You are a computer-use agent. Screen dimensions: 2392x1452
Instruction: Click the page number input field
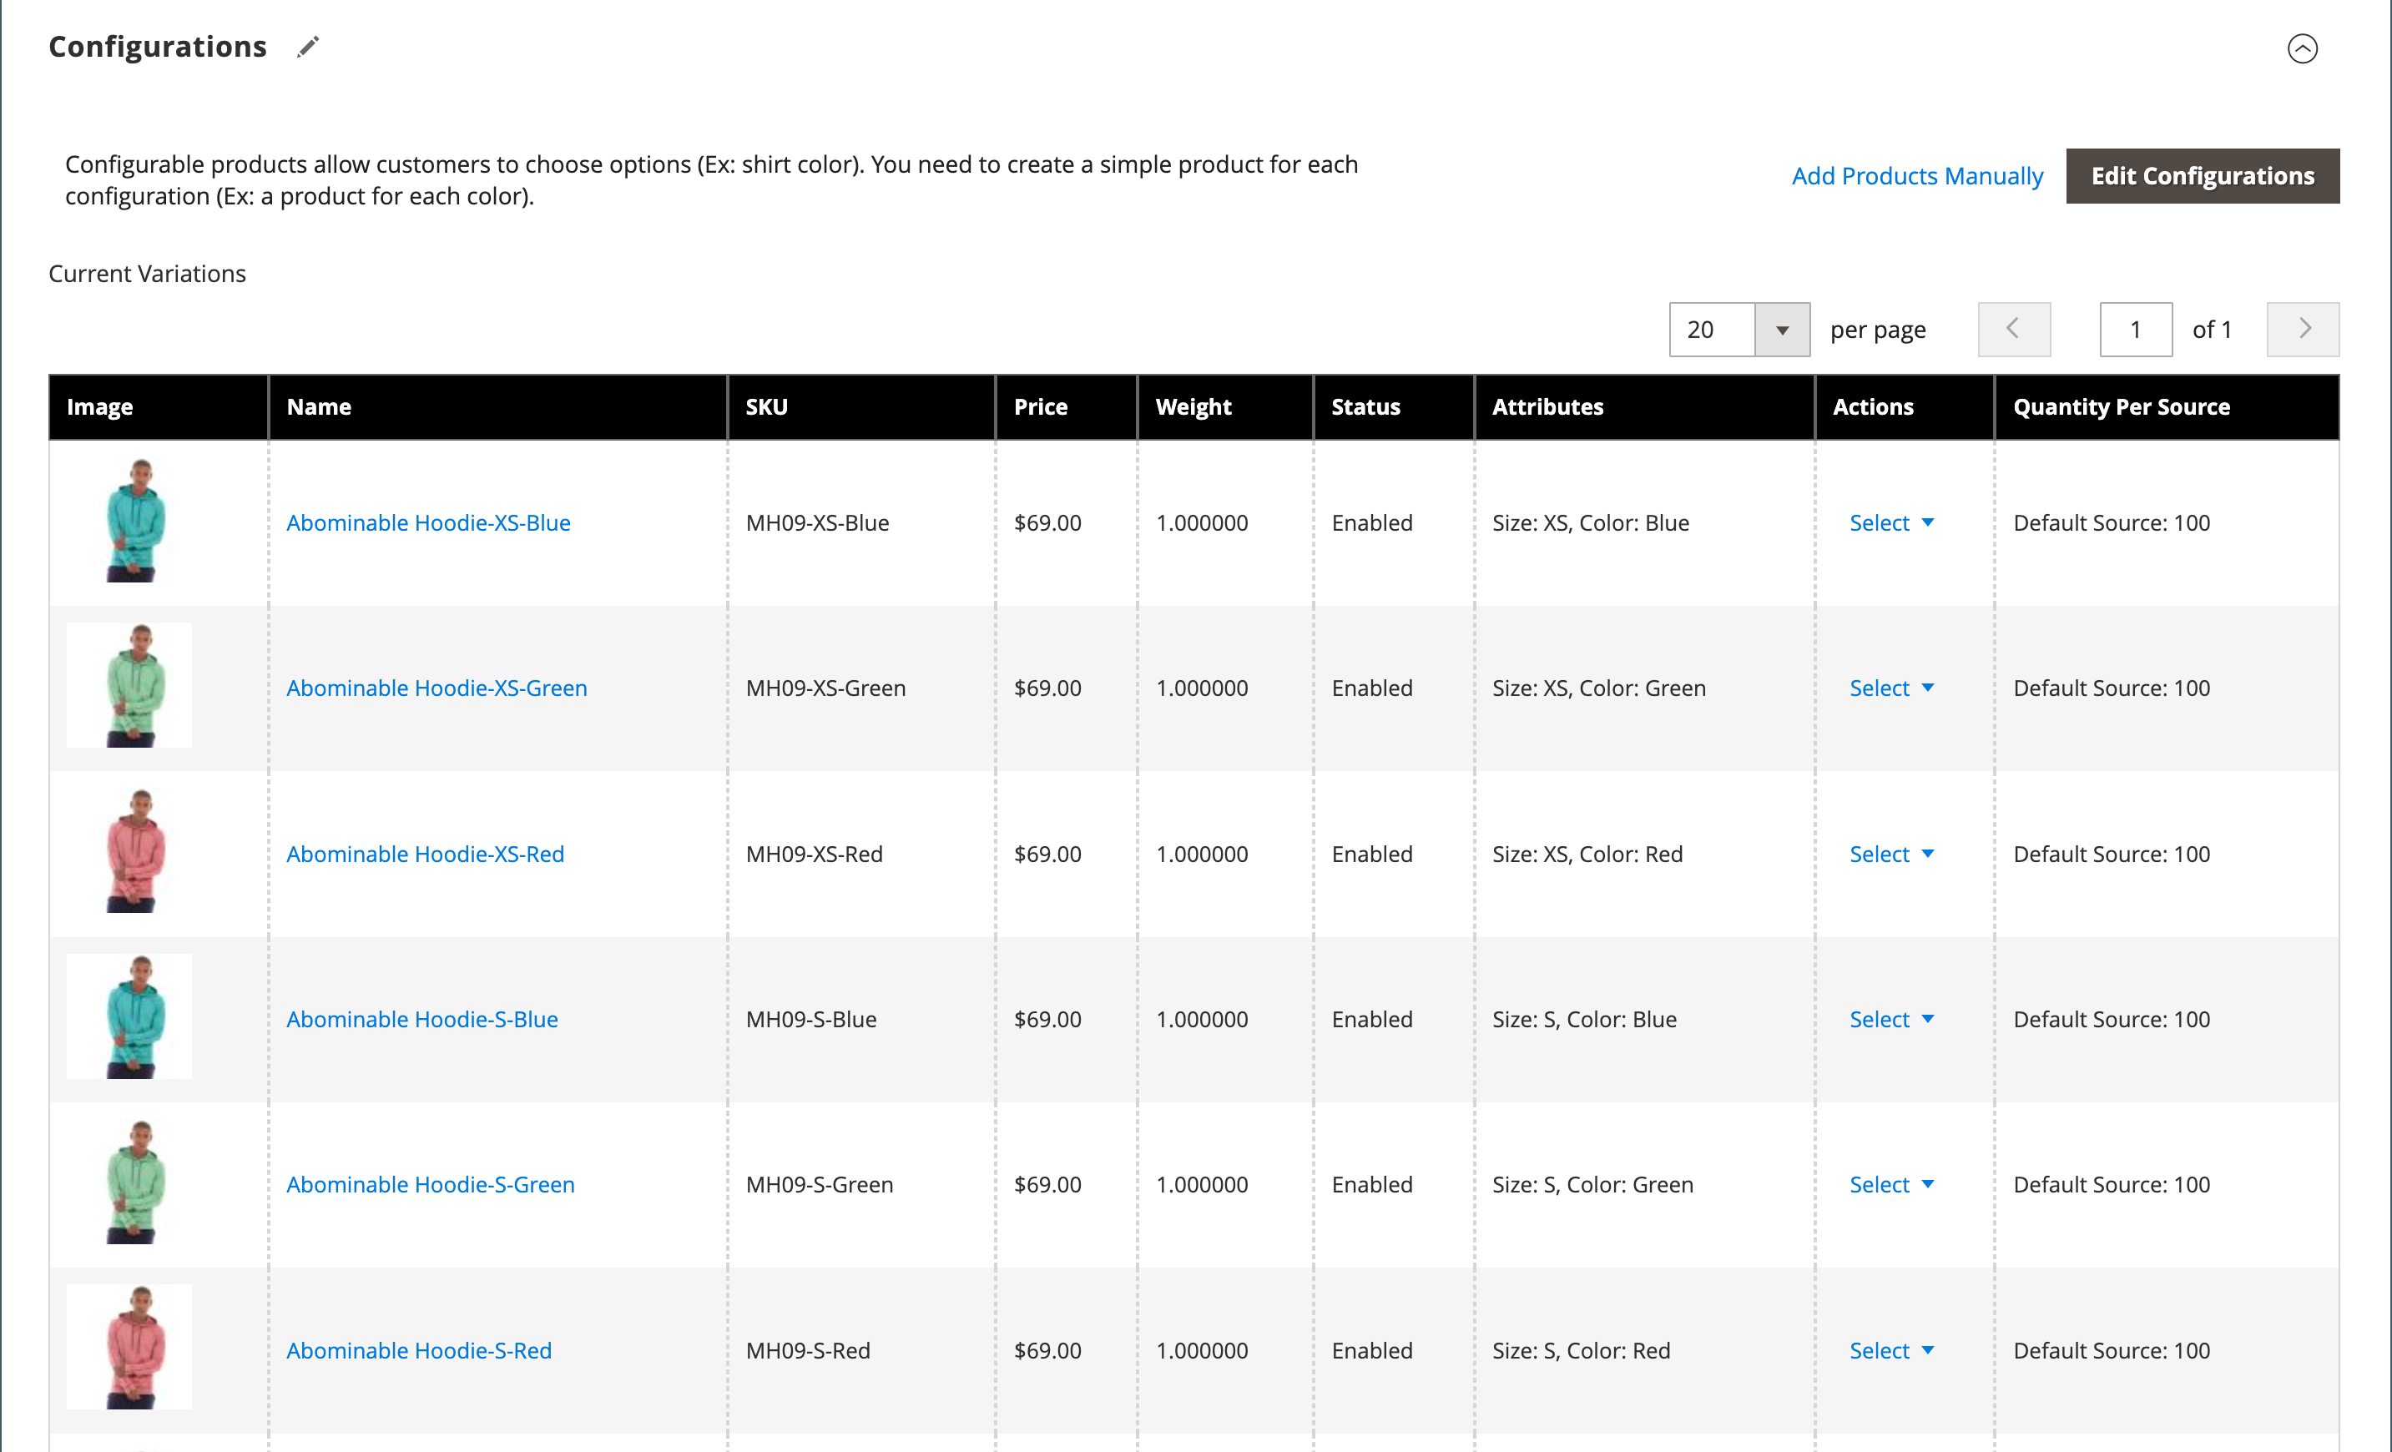[x=2136, y=328]
